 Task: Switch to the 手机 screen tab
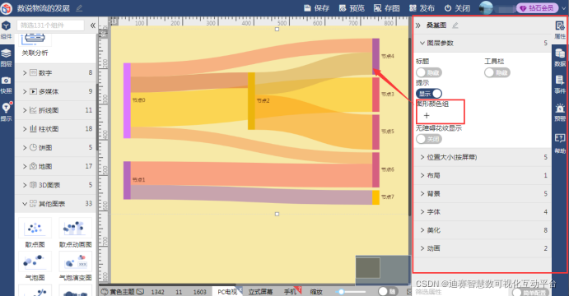(291, 292)
